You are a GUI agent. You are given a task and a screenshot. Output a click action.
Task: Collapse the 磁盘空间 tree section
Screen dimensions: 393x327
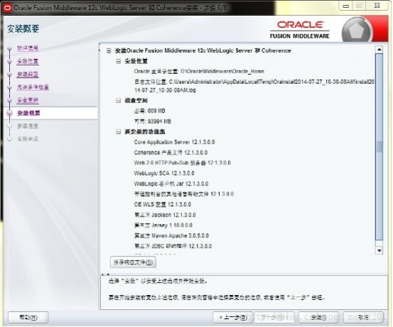tap(118, 100)
